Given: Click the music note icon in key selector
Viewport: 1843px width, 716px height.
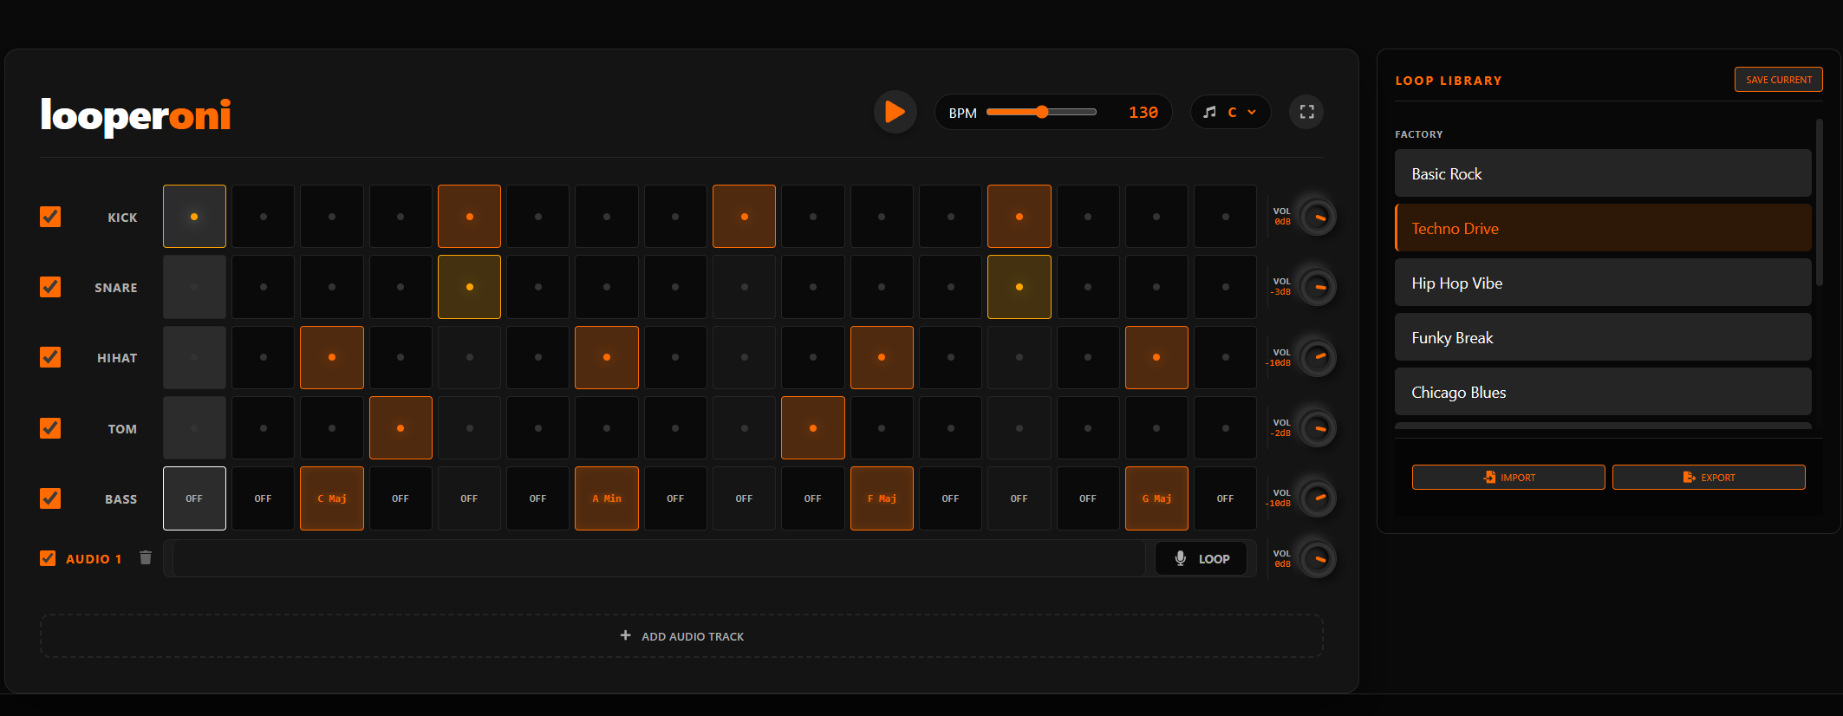Looking at the screenshot, I should coord(1209,112).
